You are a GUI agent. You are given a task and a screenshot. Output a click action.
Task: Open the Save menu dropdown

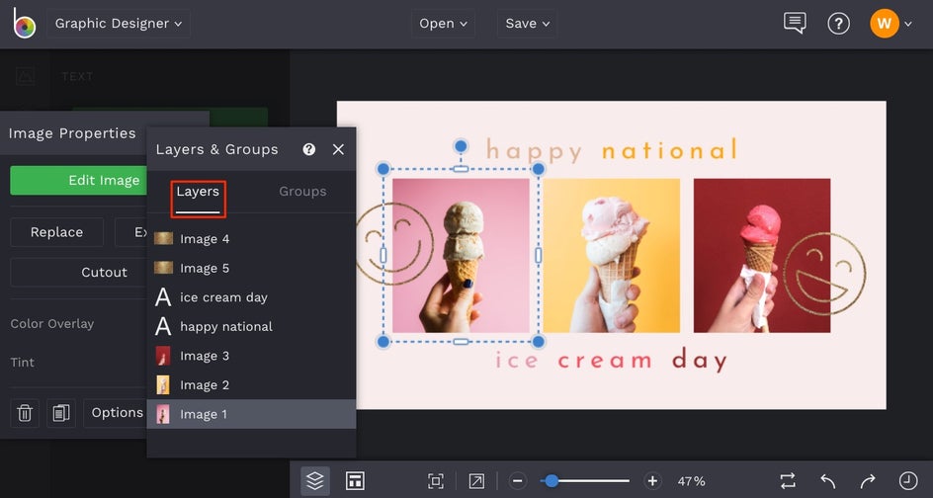pyautogui.click(x=527, y=23)
